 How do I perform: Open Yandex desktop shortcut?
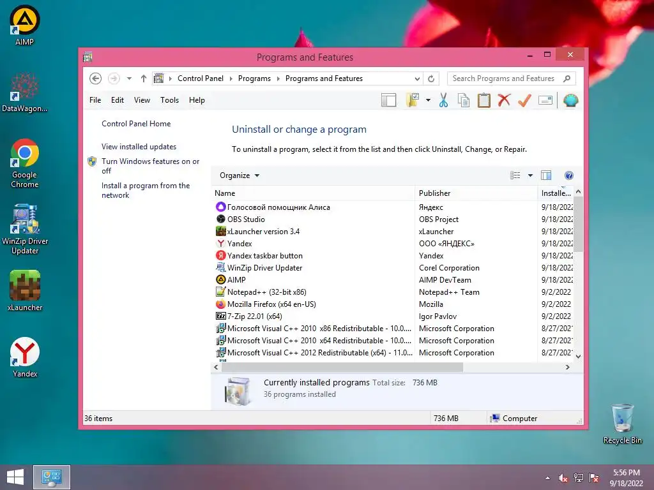(x=25, y=357)
